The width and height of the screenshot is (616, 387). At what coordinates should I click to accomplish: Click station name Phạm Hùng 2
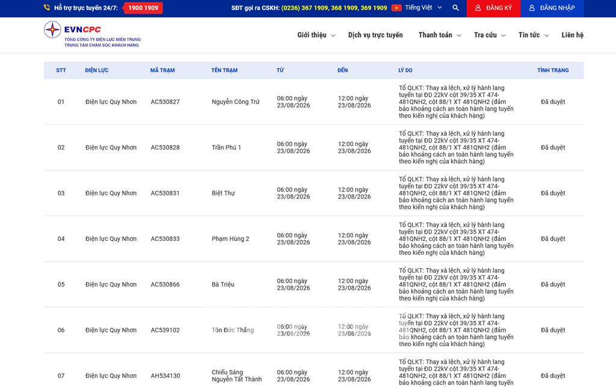[230, 239]
